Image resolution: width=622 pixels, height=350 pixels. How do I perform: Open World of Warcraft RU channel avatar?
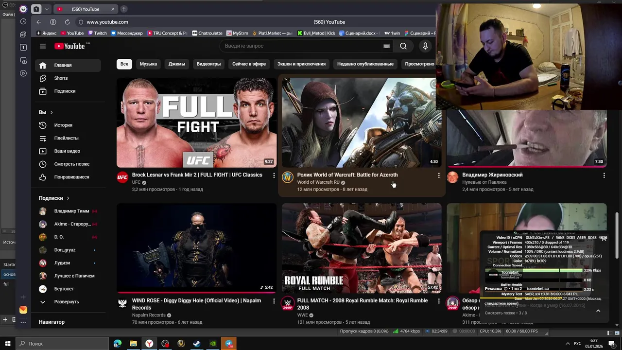(288, 177)
